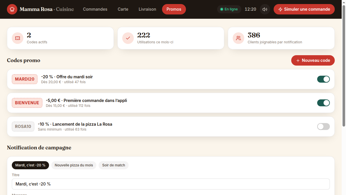Select the Promos tab
The height and width of the screenshot is (195, 346).
coord(174,9)
